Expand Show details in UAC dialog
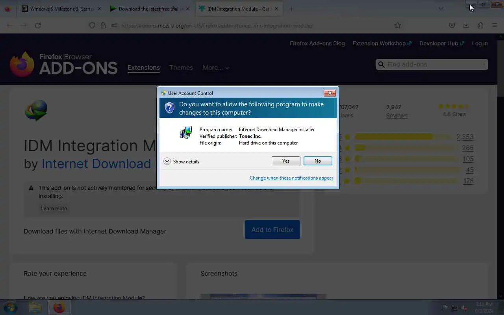504x315 pixels. [182, 161]
